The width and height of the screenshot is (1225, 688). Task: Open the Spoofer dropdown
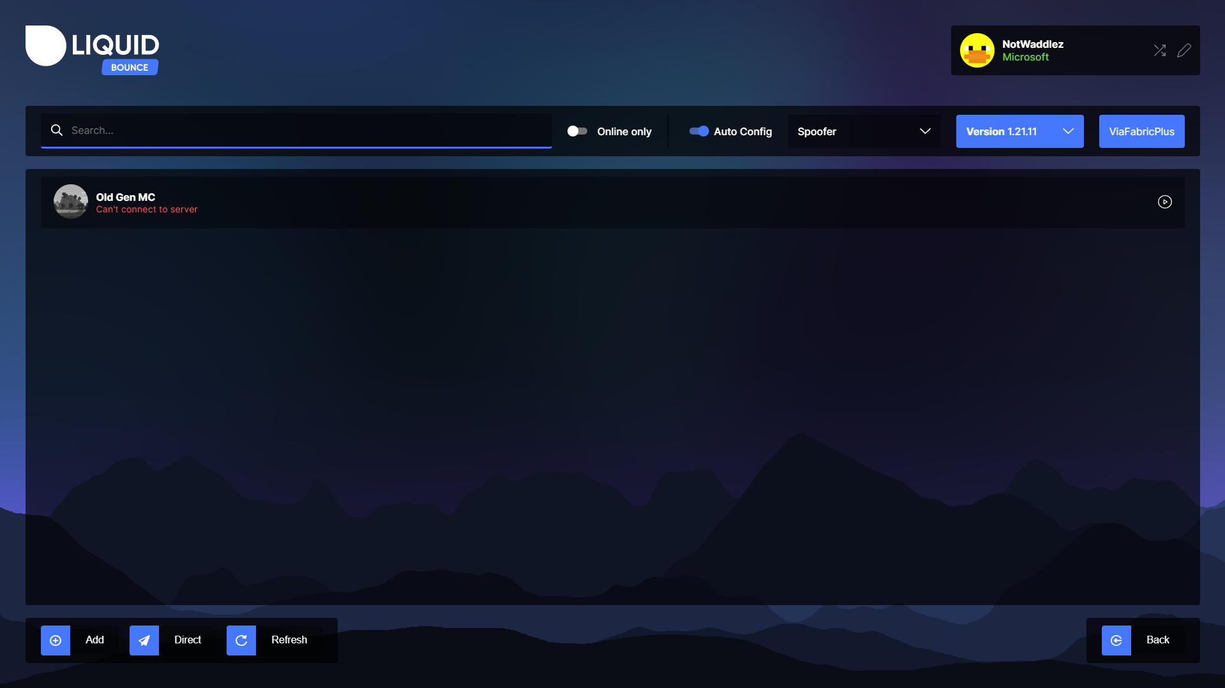[x=863, y=131]
